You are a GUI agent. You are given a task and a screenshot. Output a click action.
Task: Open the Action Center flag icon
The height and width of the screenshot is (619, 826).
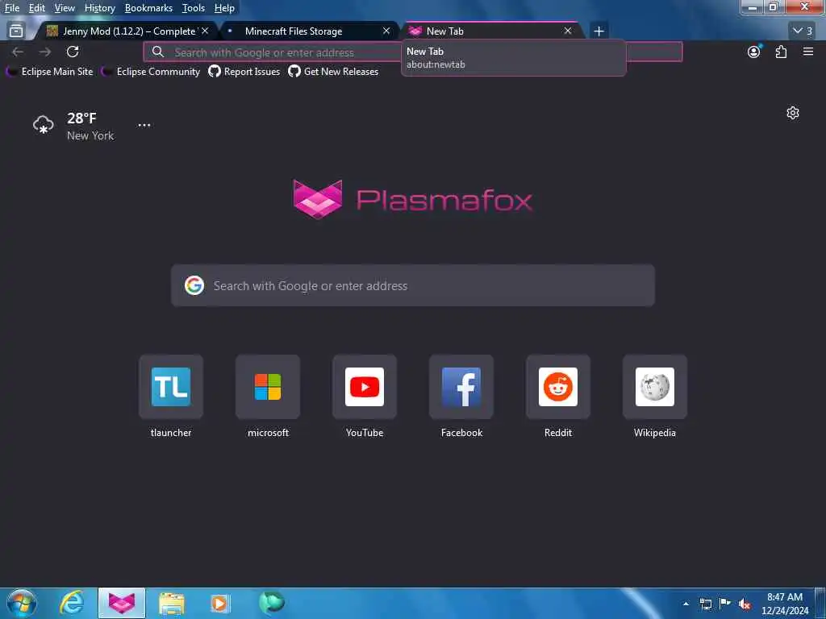[x=725, y=604]
